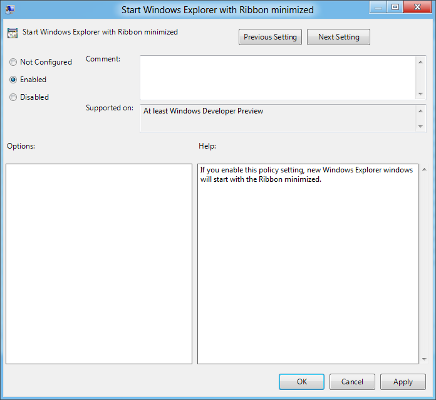436x400 pixels.
Task: Click the system menu icon in the title bar
Action: pos(10,9)
